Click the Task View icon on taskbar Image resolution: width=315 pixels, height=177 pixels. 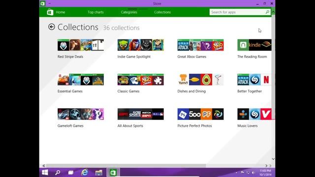[71, 173]
